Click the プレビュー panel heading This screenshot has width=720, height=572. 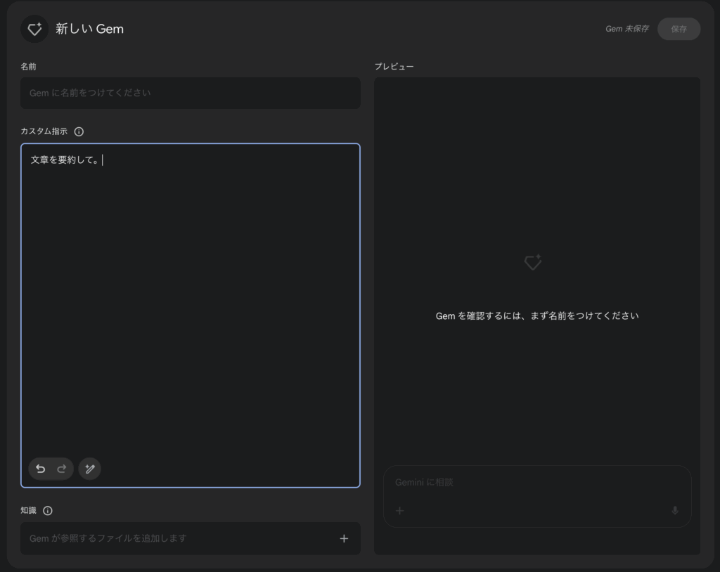tap(394, 66)
